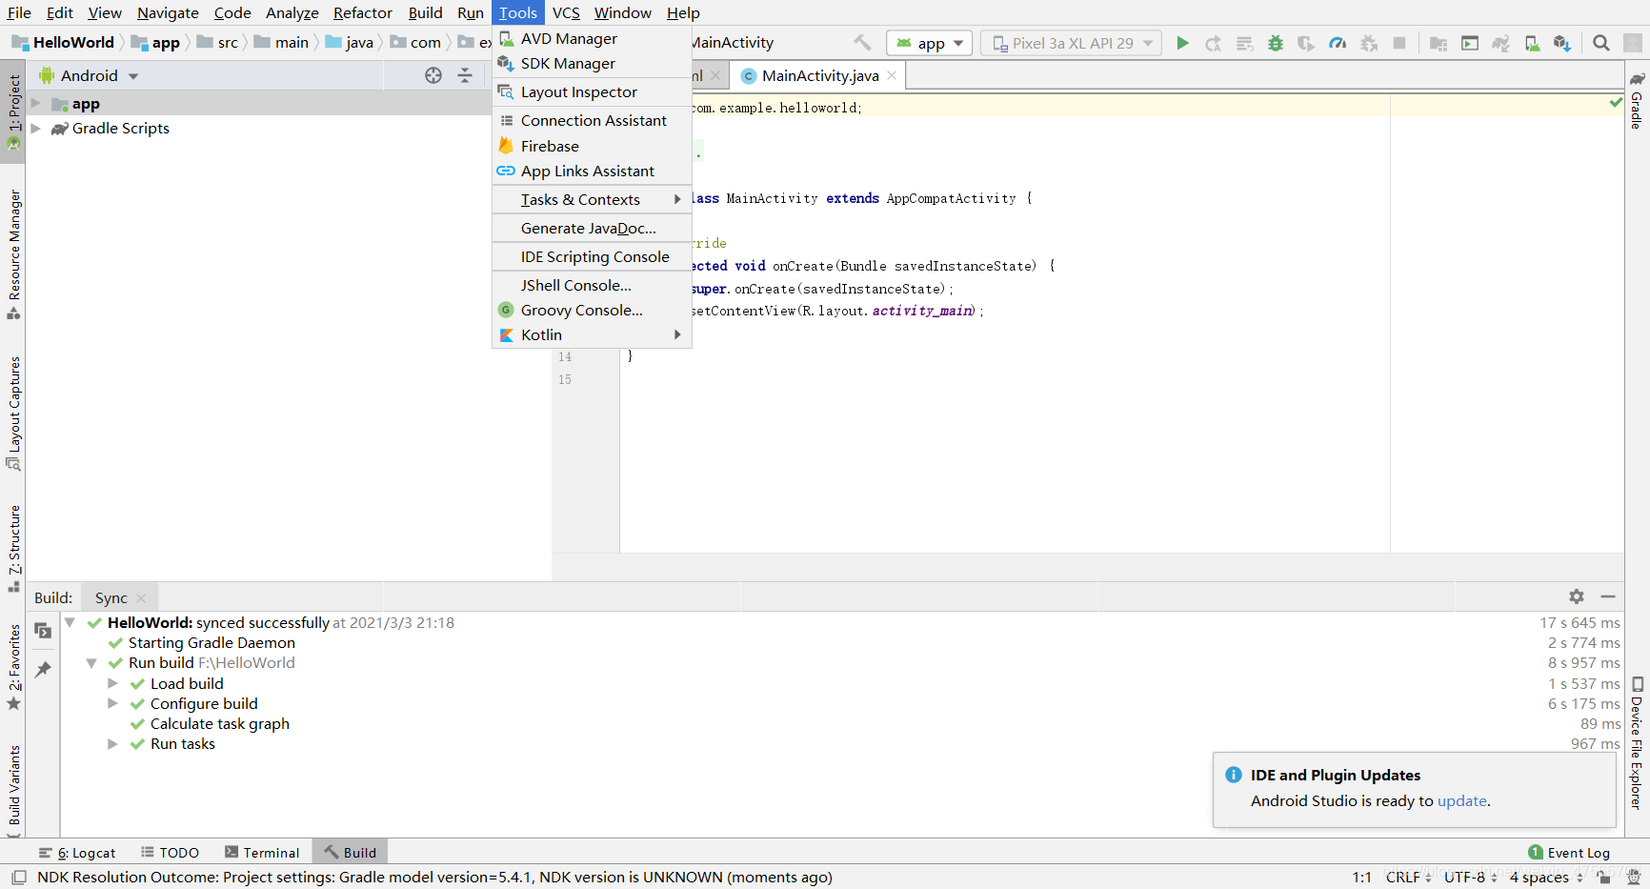Toggle the Device File Explorer panel
Viewport: 1650px width, 889px height.
coord(1637,744)
